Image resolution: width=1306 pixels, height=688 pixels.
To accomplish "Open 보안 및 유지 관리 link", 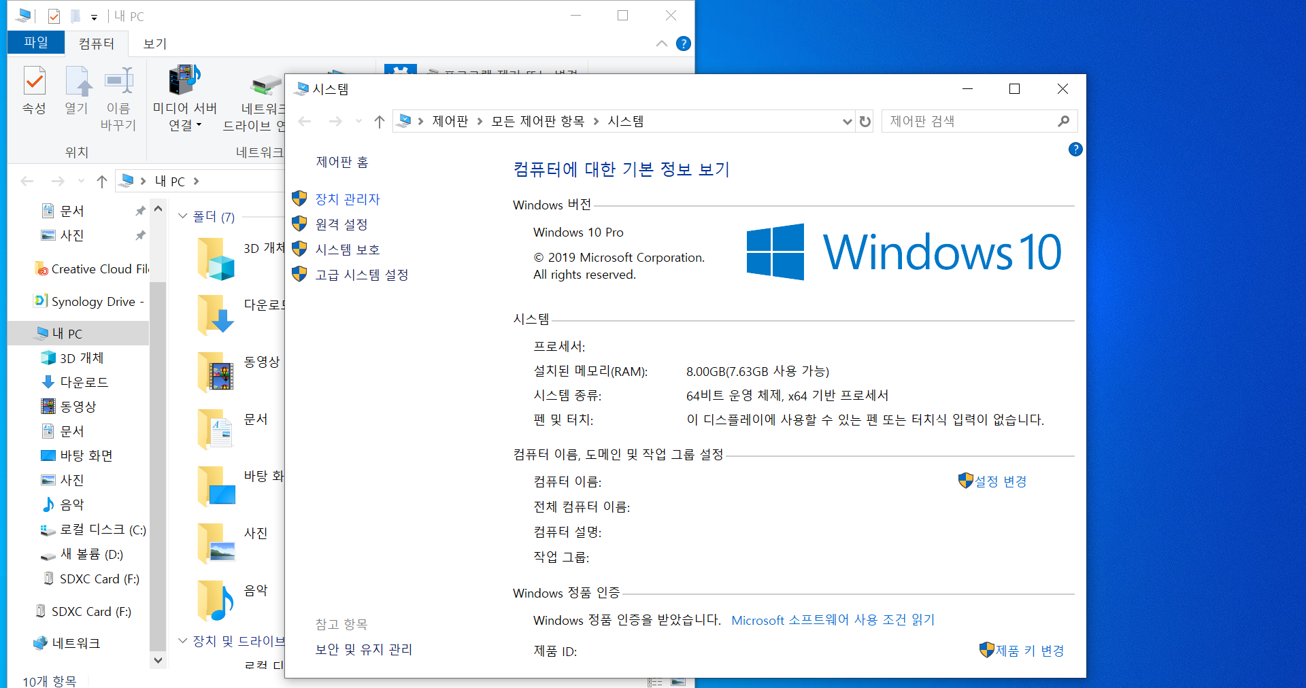I will 364,649.
